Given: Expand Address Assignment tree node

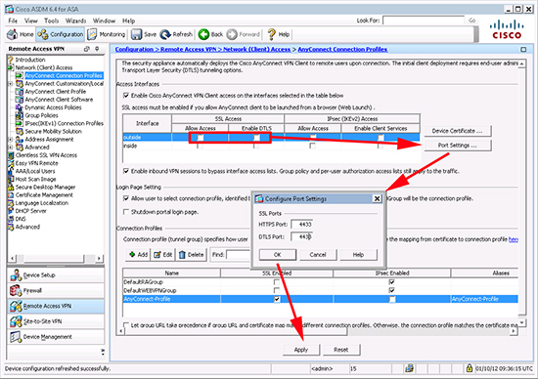Looking at the screenshot, I should [11, 139].
